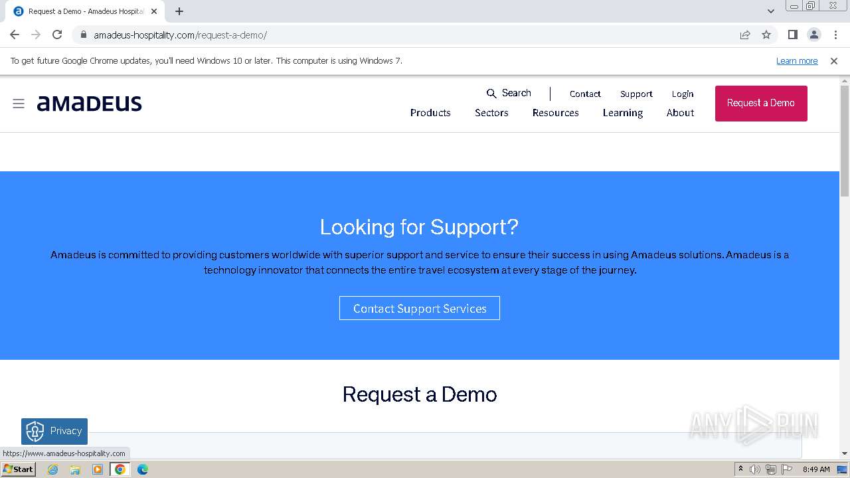Launch Internet Explorer from taskbar
The height and width of the screenshot is (478, 850).
pyautogui.click(x=53, y=469)
